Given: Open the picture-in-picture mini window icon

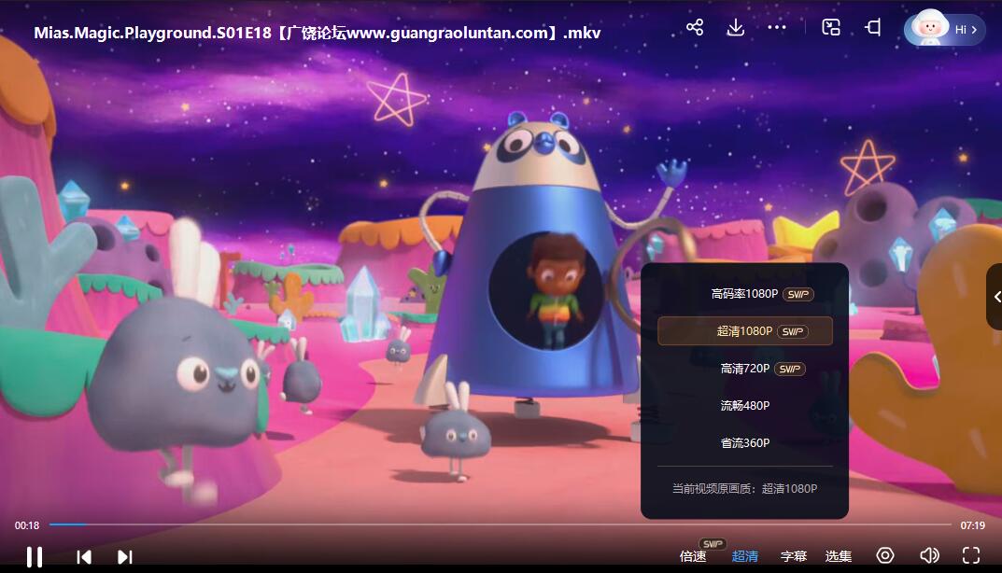Looking at the screenshot, I should [831, 27].
